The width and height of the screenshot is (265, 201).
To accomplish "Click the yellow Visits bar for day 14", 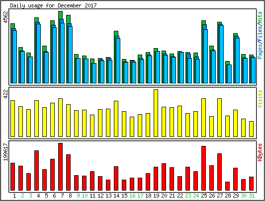I will coord(116,119).
